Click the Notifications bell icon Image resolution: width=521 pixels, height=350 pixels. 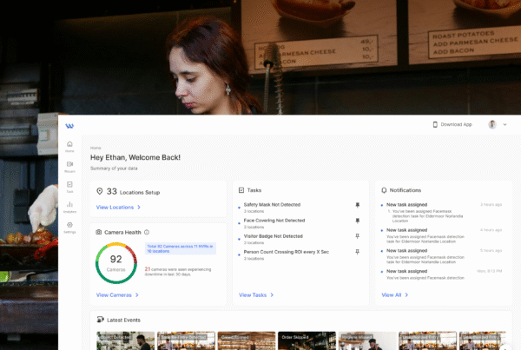click(384, 189)
